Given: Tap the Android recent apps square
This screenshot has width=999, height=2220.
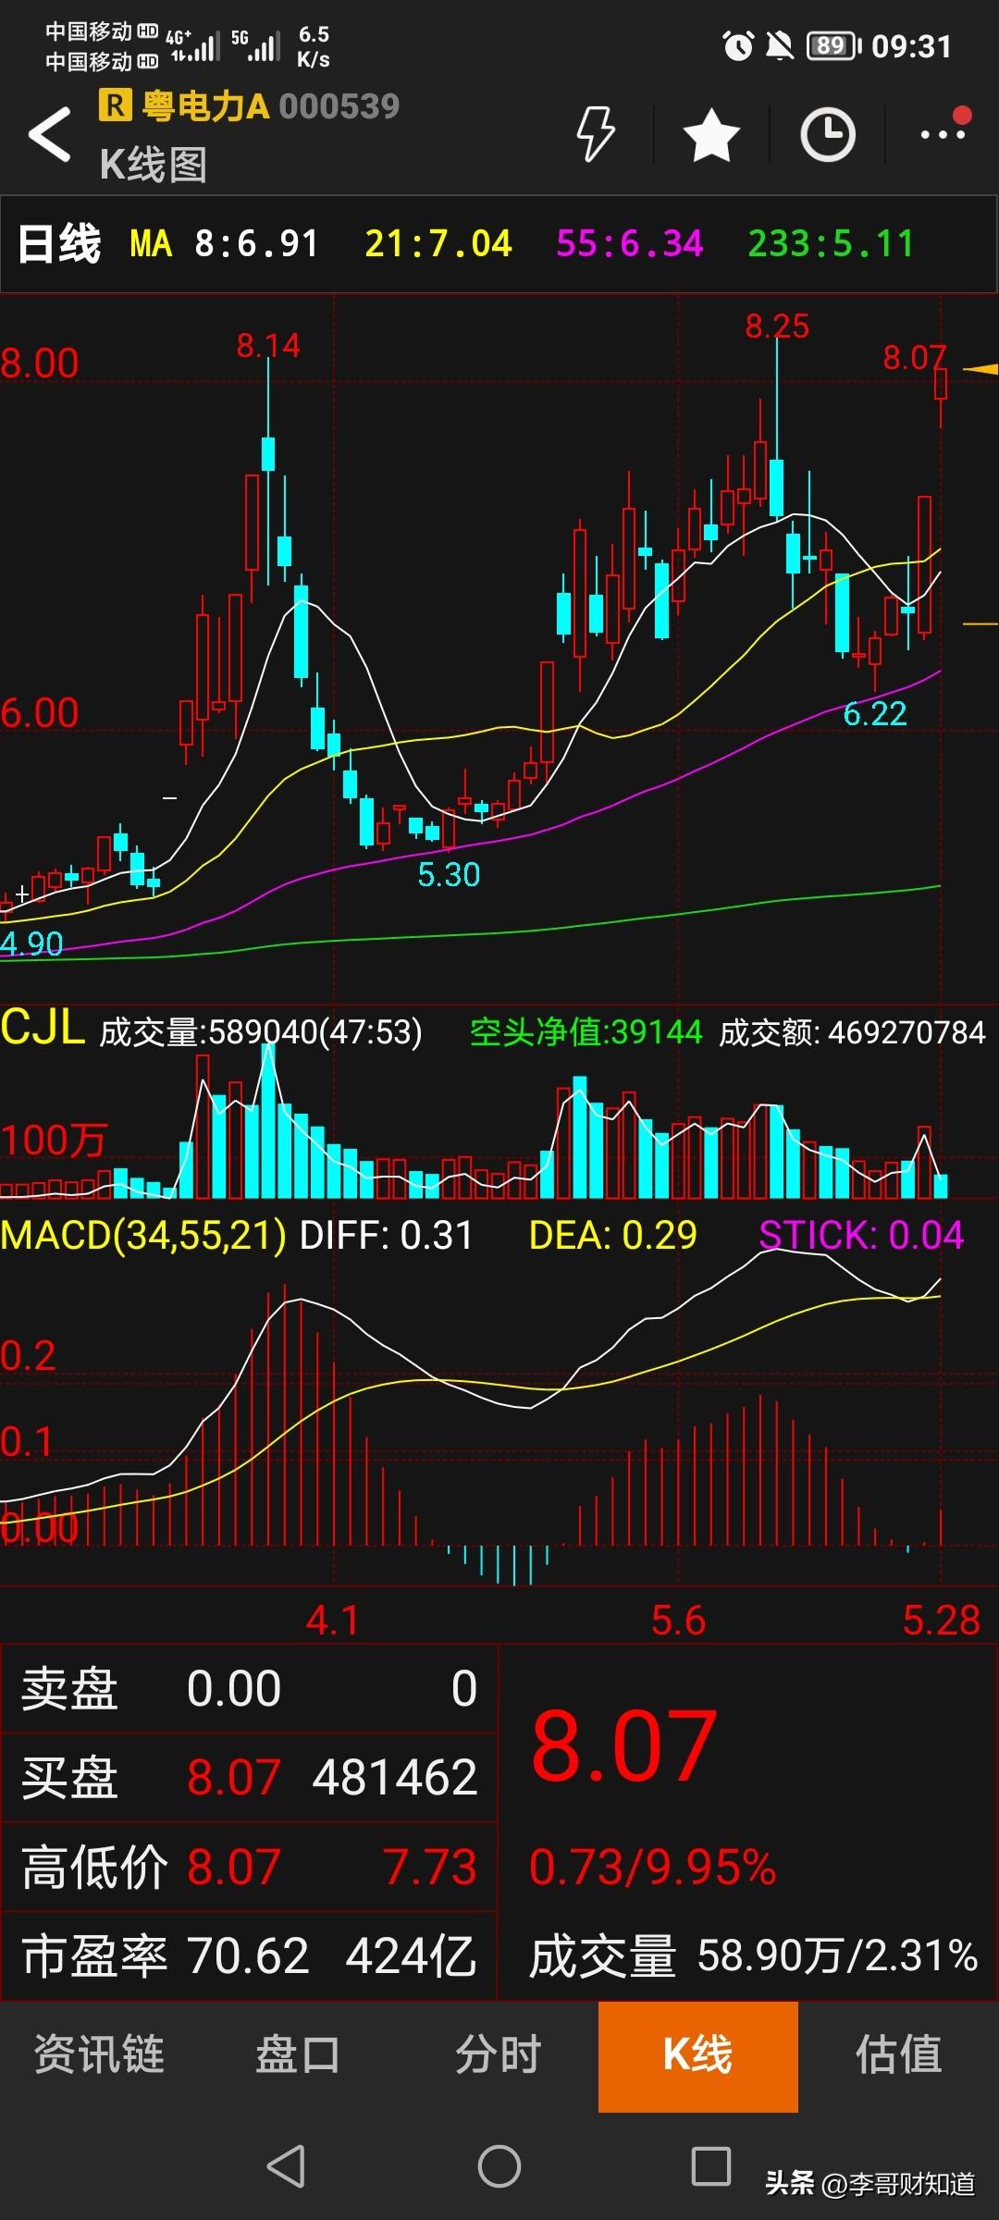Looking at the screenshot, I should (711, 2165).
